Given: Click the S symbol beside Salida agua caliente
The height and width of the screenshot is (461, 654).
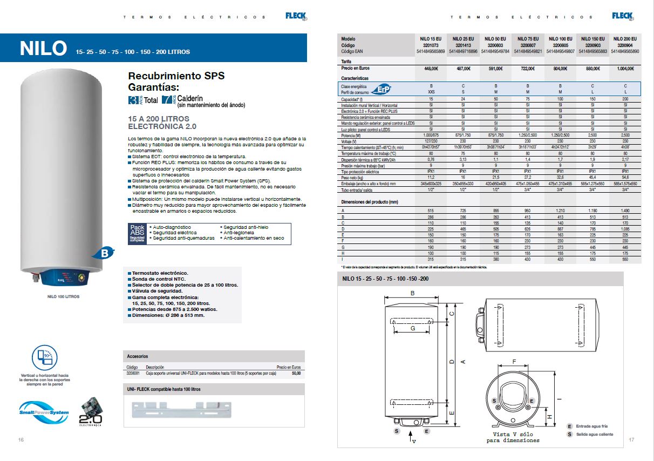Looking at the screenshot, I should [569, 434].
